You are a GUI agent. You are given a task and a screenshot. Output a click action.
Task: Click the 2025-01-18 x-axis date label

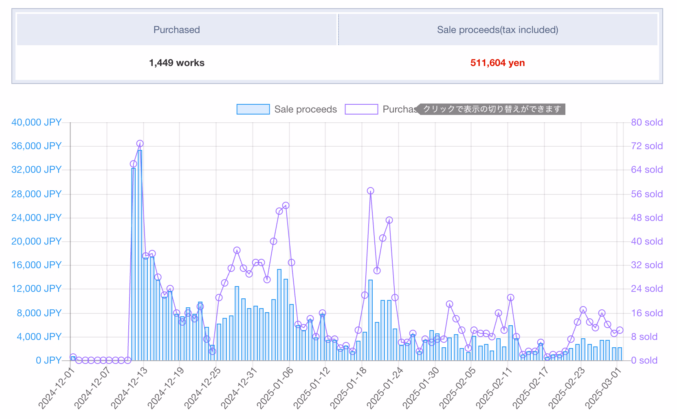tap(349, 387)
